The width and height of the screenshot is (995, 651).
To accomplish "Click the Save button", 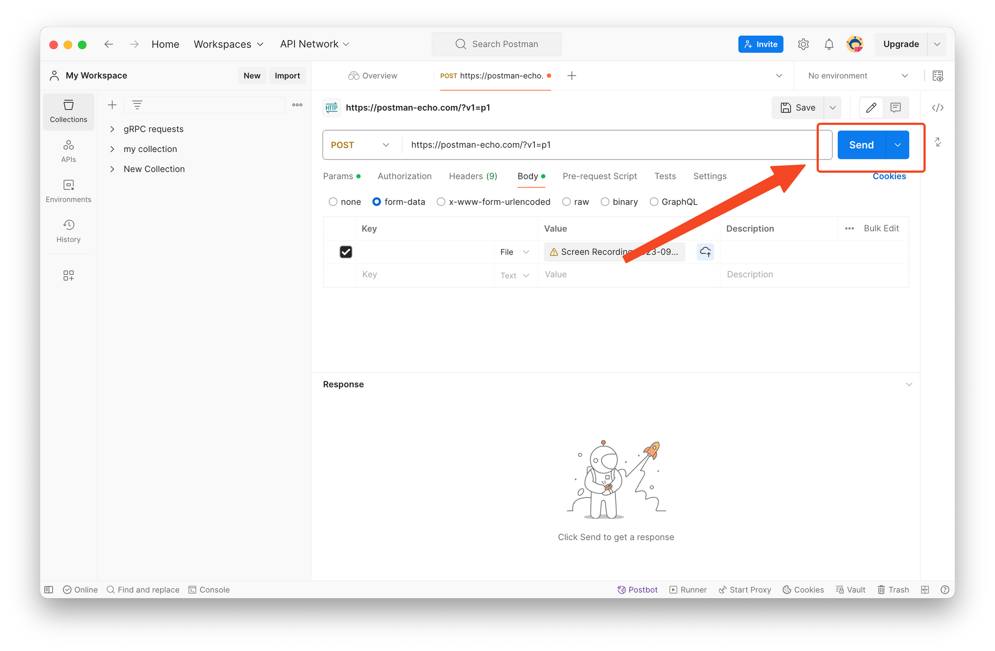I will (798, 108).
